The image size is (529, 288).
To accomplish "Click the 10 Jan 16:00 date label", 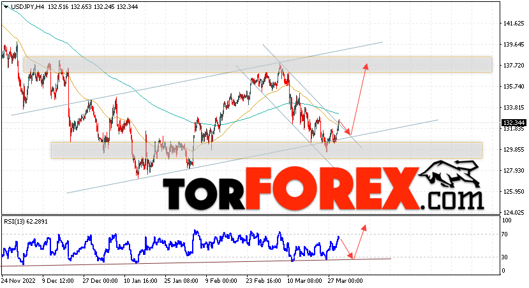I will click(x=140, y=280).
